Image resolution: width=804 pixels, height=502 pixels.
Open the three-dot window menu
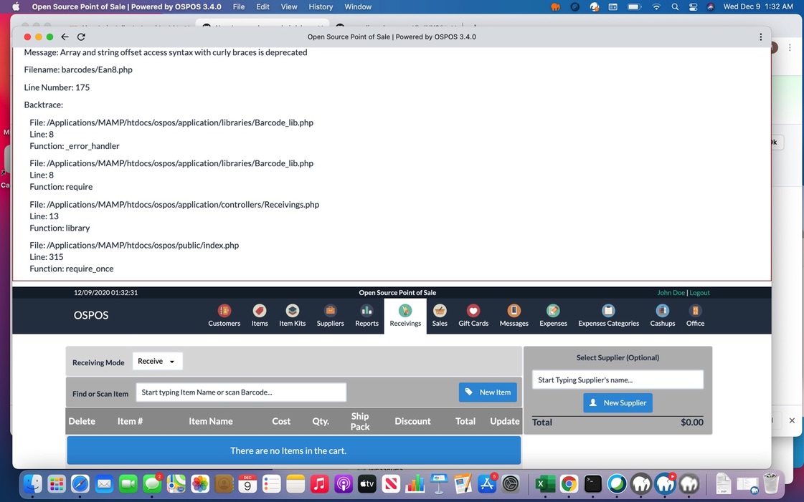[x=760, y=37]
